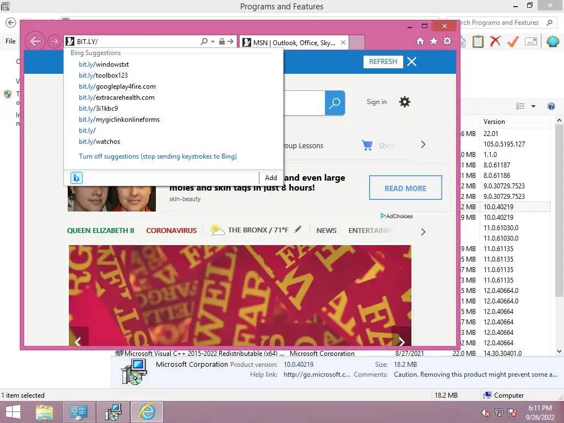Select suggestion bit.ly/googleplay4fire.com
The image size is (564, 423).
pos(117,86)
